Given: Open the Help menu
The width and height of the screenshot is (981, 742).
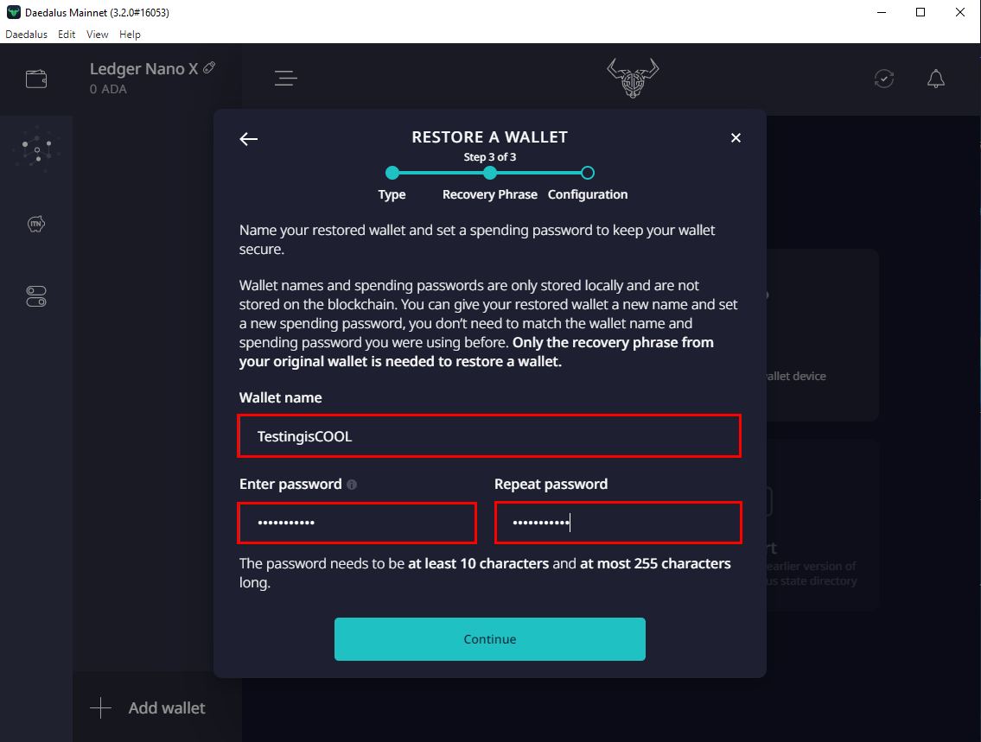Looking at the screenshot, I should point(130,35).
